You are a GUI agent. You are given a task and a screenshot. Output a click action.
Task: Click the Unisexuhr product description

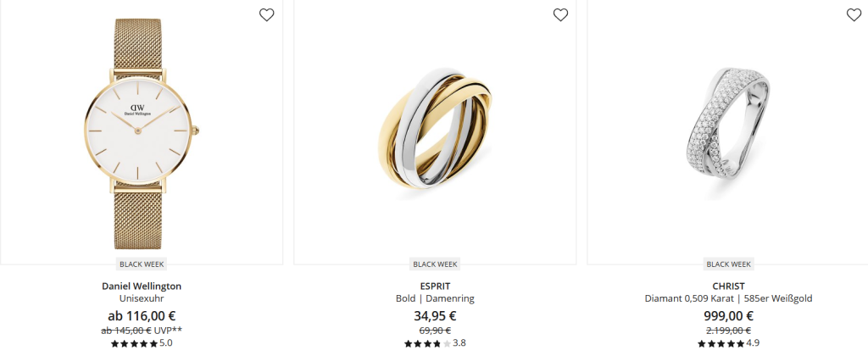[x=142, y=299]
